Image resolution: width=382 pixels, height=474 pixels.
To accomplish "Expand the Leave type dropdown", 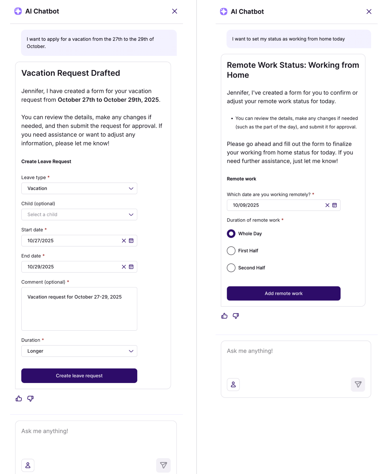I will point(79,188).
